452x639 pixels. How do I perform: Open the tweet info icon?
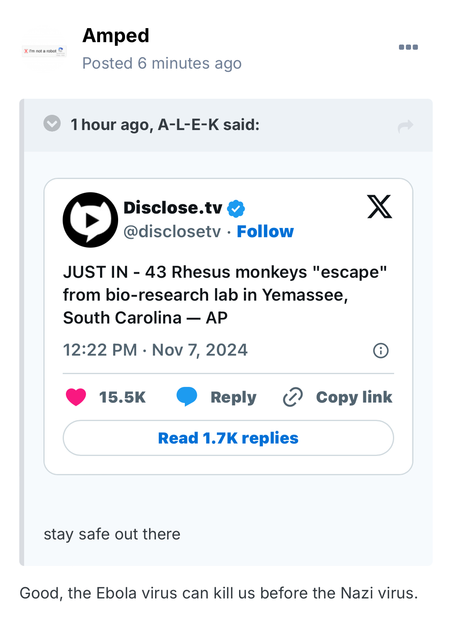(x=380, y=350)
